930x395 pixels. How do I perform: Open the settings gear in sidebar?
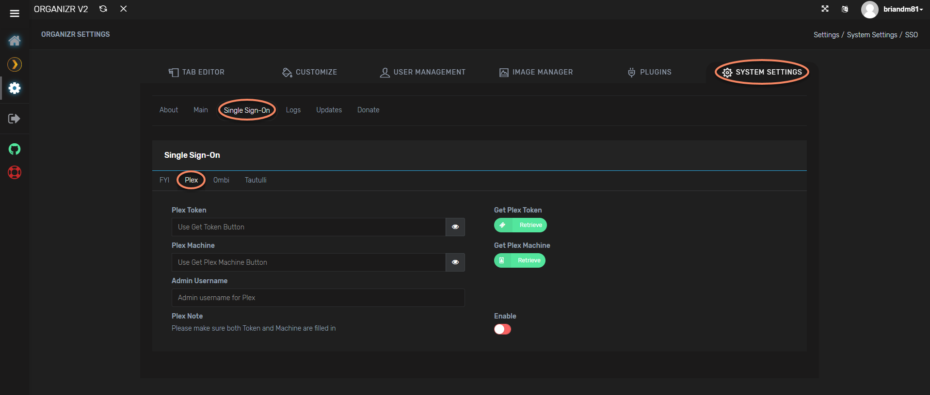(x=15, y=88)
